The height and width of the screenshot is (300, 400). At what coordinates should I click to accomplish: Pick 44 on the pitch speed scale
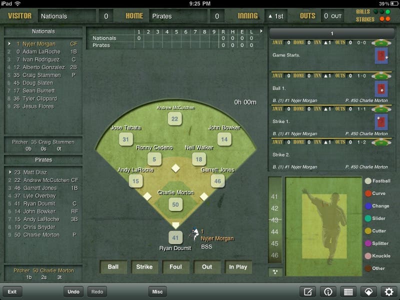[x=274, y=232]
